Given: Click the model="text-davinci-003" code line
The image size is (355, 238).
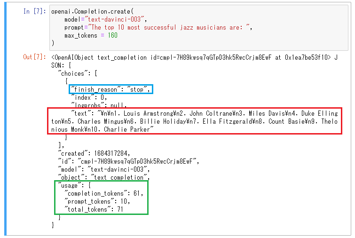Looking at the screenshot, I should pyautogui.click(x=105, y=19).
